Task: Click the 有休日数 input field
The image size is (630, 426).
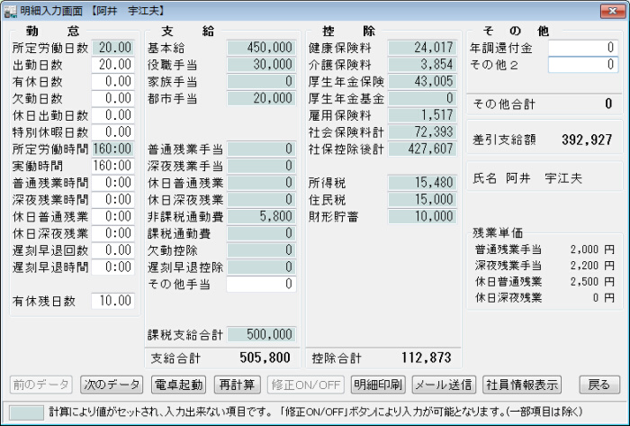Action: pyautogui.click(x=113, y=82)
